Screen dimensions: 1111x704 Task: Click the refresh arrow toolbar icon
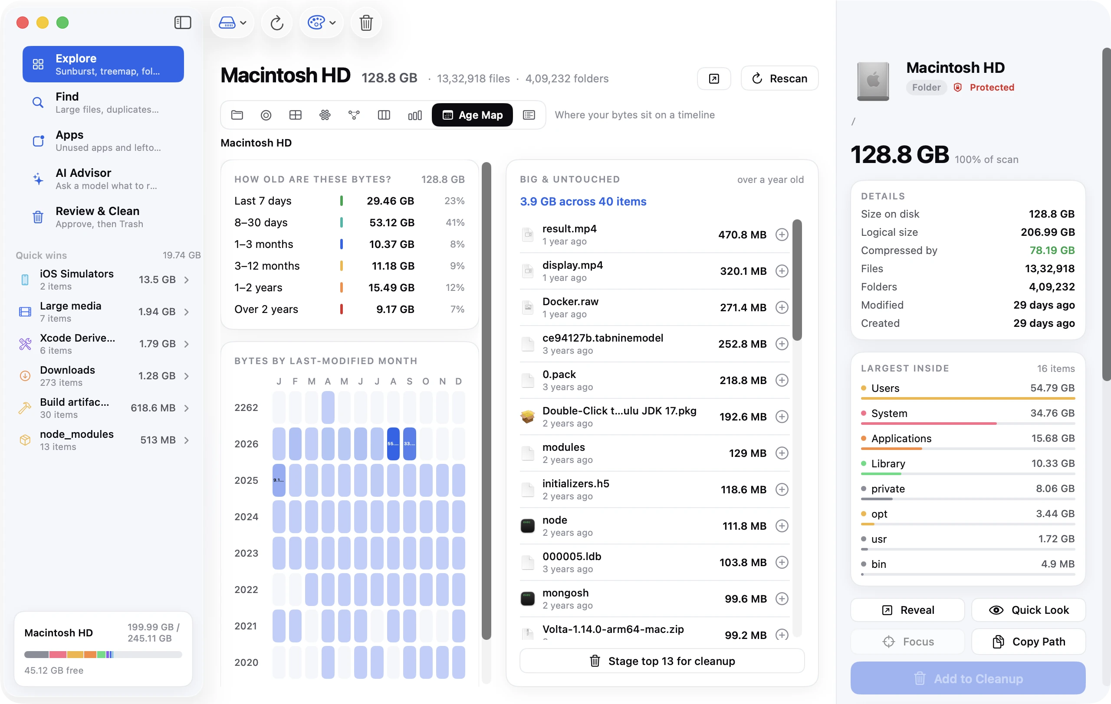point(277,22)
